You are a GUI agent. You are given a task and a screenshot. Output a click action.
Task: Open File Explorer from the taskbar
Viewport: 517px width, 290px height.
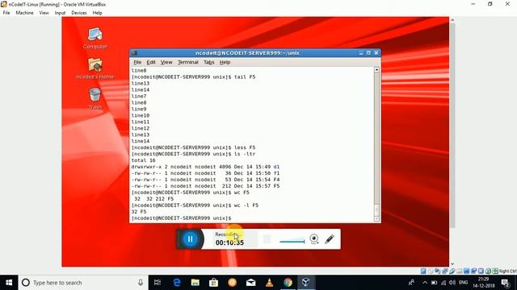[x=195, y=283]
